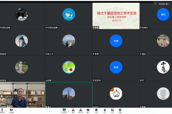Click the 正在讲话 speaker indicator

[x=163, y=4]
